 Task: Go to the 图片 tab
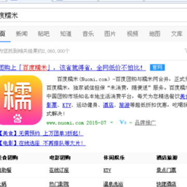[110, 34]
